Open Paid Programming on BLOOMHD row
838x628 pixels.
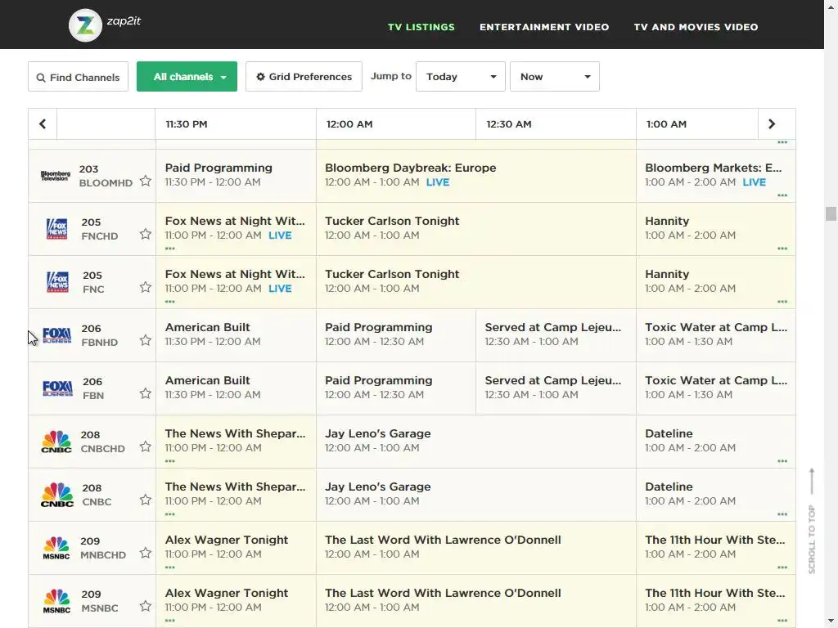click(236, 175)
